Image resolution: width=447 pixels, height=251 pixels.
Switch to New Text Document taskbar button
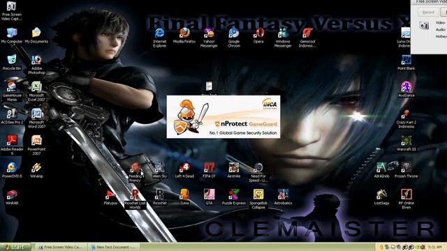pyautogui.click(x=113, y=247)
